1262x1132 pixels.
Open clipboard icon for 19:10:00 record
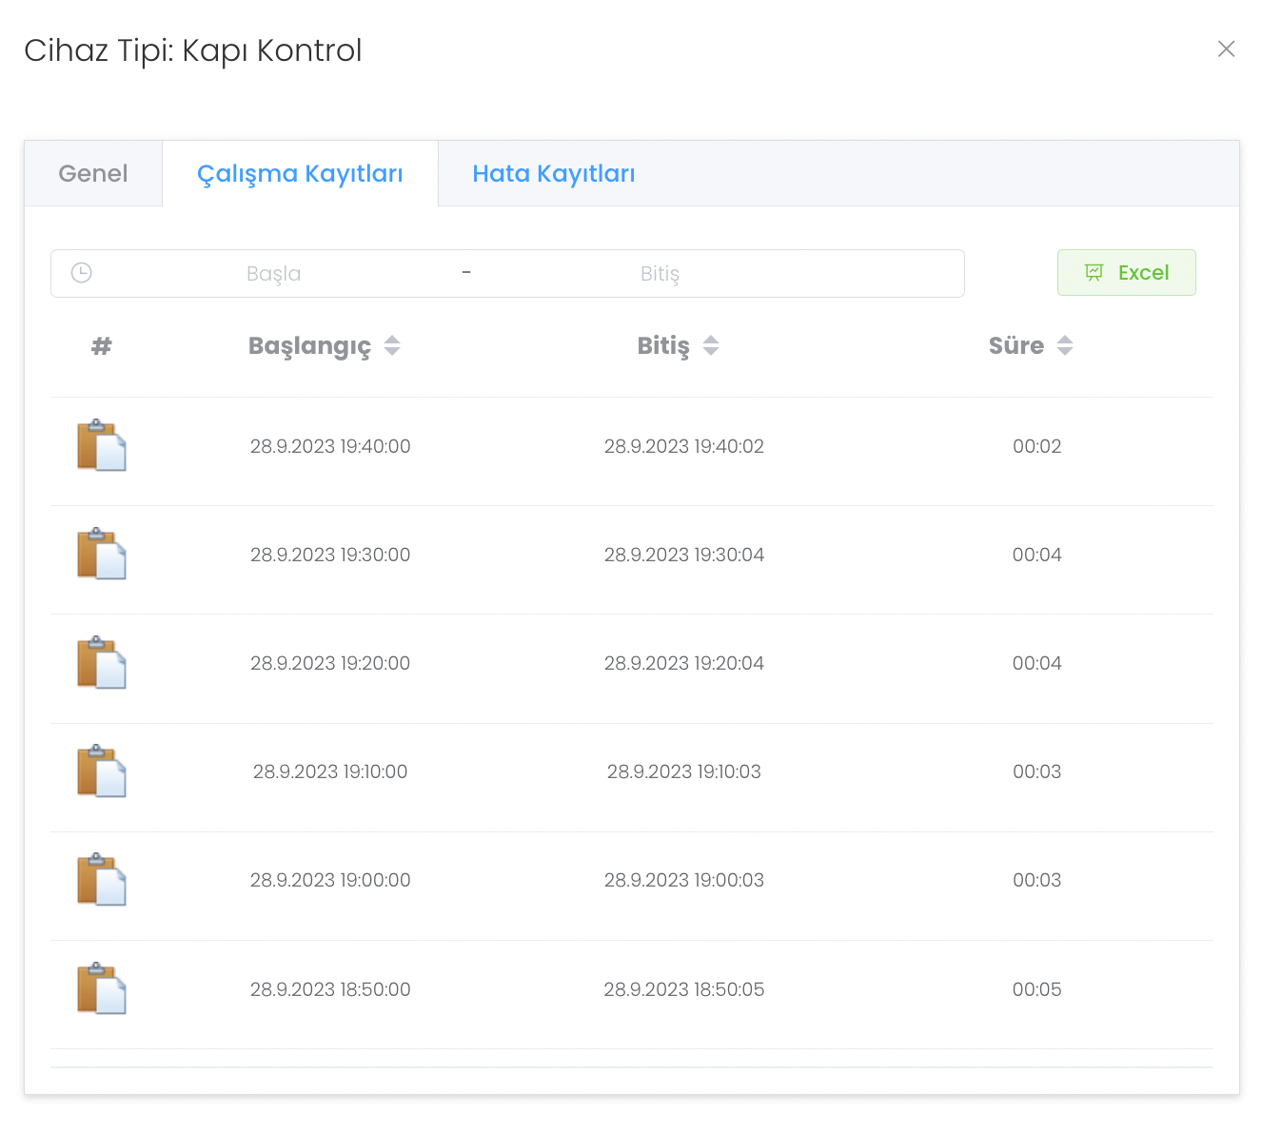[101, 771]
